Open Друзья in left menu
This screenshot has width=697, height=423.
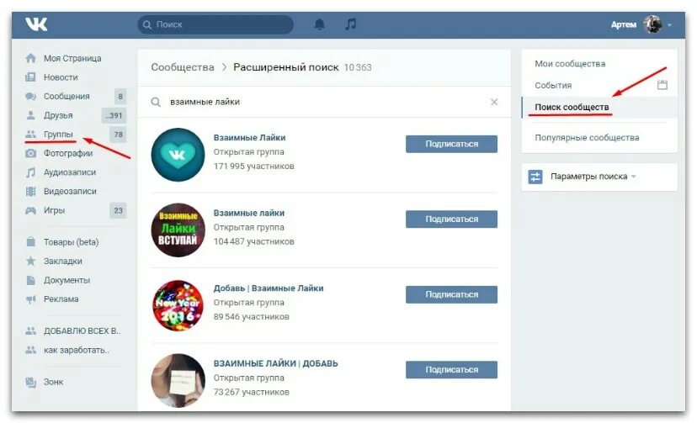tap(58, 115)
